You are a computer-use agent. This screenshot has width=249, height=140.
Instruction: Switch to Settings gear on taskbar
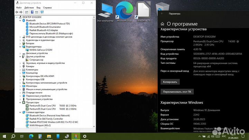coord(85,136)
